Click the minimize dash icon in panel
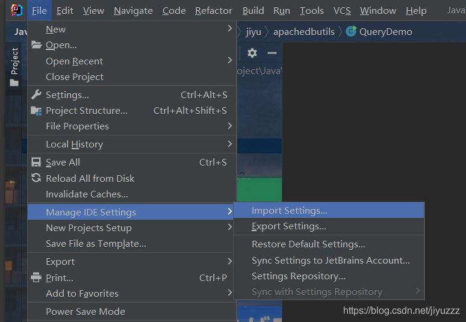This screenshot has width=466, height=322. tap(272, 53)
